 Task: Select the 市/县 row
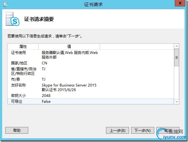(x=91, y=79)
